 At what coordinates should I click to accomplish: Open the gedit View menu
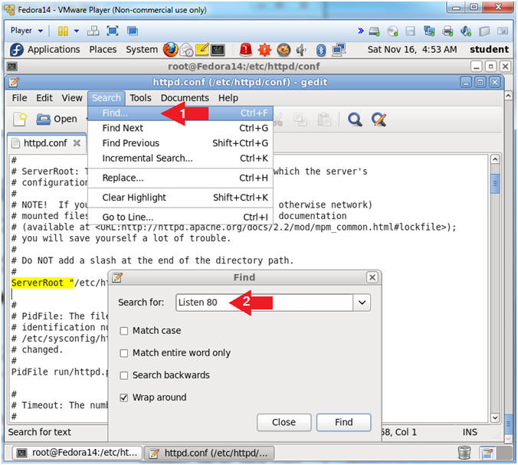(x=72, y=98)
